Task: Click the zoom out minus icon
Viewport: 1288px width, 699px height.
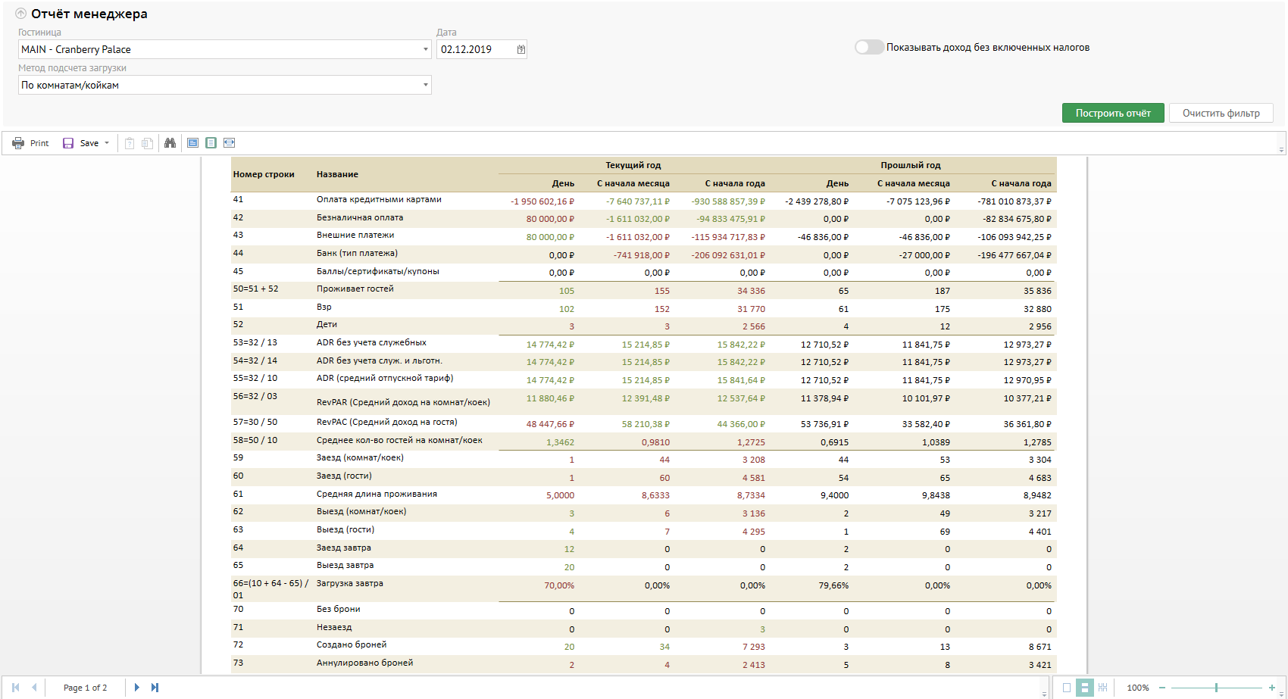Action: pyautogui.click(x=1162, y=688)
